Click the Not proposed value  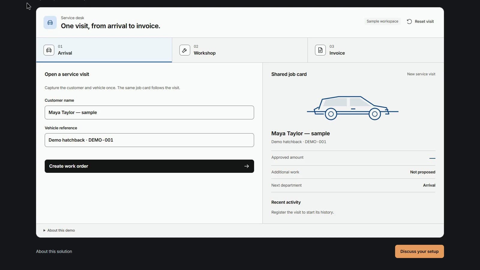(x=423, y=172)
